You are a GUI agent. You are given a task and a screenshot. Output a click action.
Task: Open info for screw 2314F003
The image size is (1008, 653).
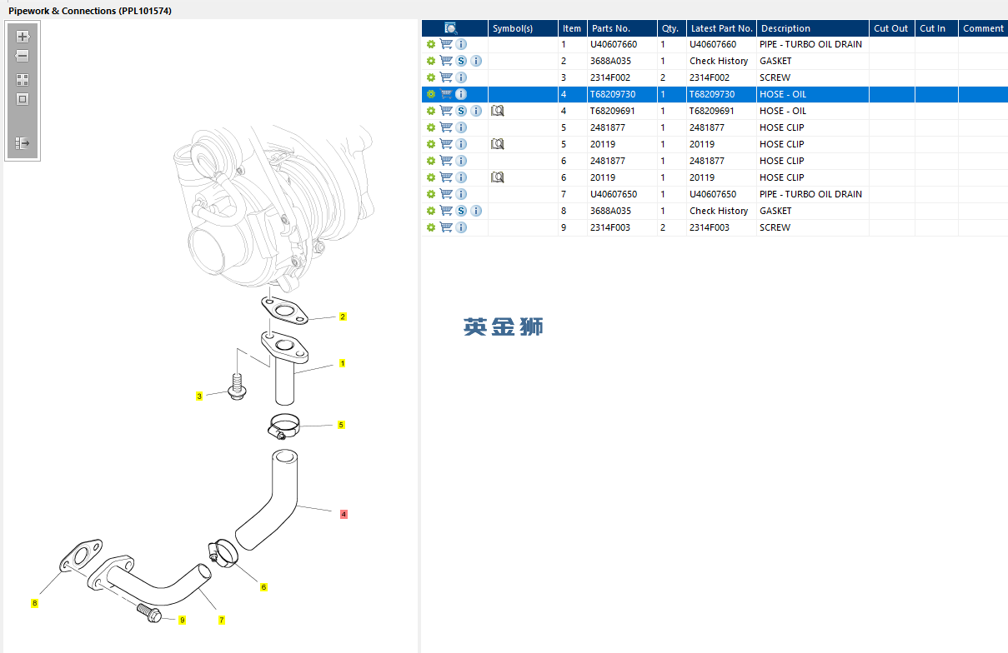pyautogui.click(x=461, y=227)
